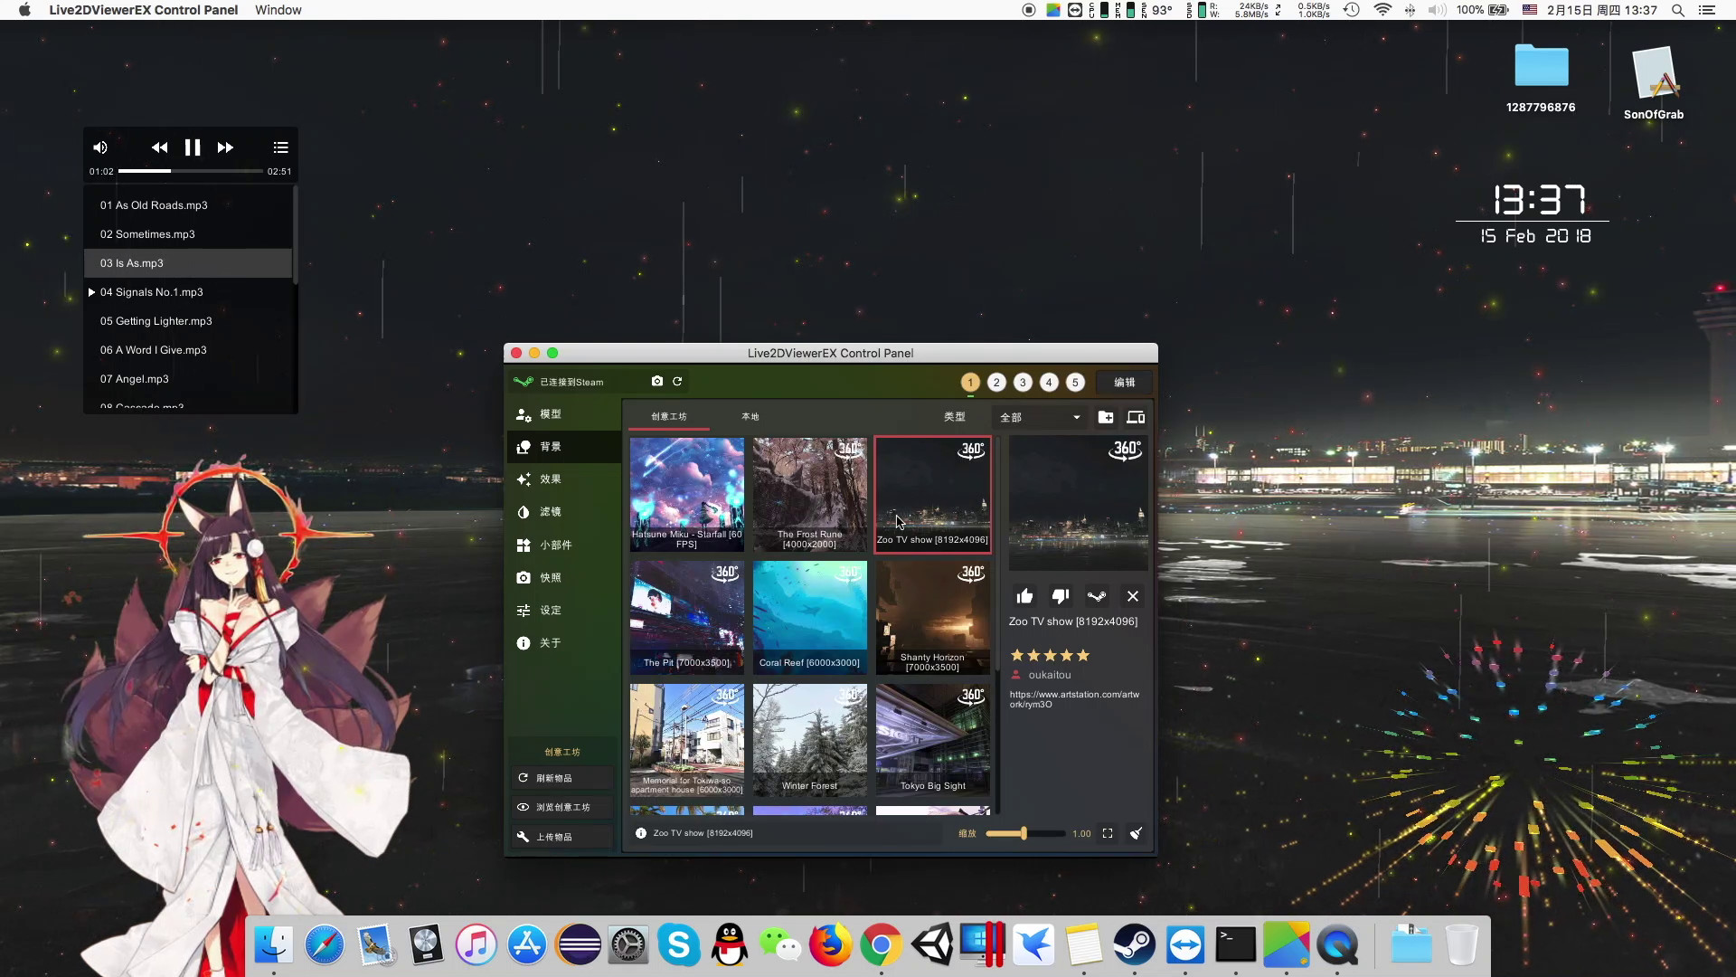
Task: Open the new folder icon near the type filter
Action: 1106,417
